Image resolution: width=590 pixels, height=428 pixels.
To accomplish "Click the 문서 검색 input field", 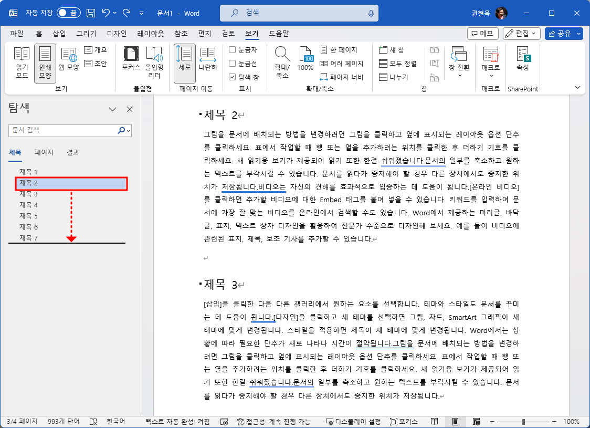I will click(63, 130).
